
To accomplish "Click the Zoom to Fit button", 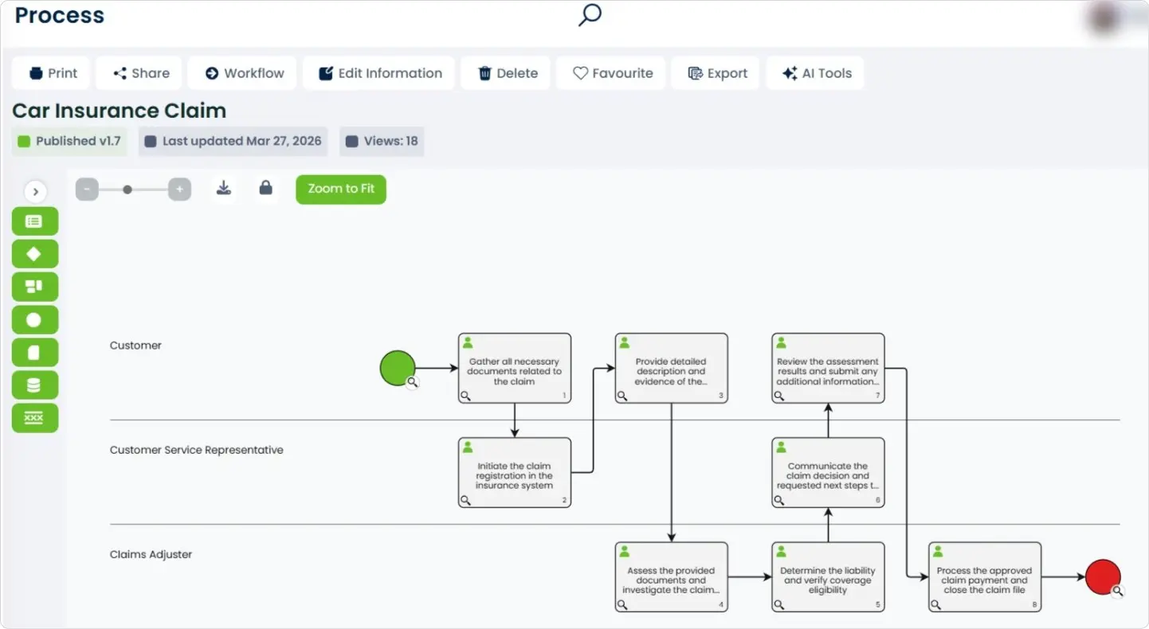I will click(x=341, y=189).
